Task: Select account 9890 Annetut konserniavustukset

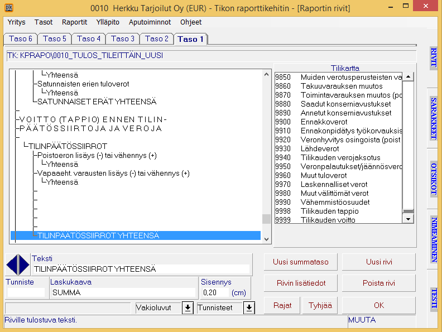Action: [x=338, y=113]
